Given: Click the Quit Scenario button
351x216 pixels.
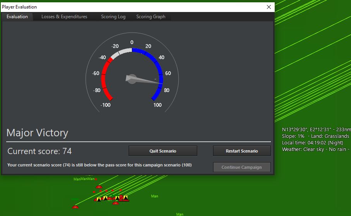Looking at the screenshot, I should coord(163,151).
